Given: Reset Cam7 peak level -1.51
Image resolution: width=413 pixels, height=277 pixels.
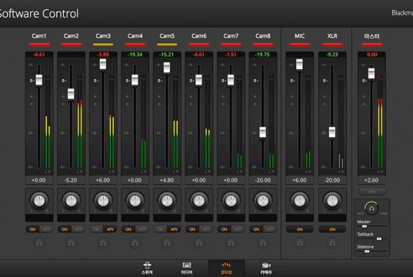Looking at the screenshot, I should [231, 55].
